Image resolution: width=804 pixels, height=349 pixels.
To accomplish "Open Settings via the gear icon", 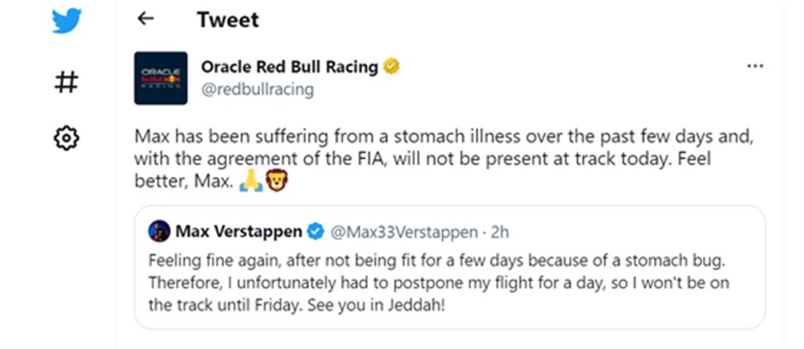I will tap(66, 138).
